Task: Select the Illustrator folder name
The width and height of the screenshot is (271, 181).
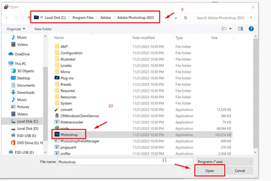Action: (68, 59)
